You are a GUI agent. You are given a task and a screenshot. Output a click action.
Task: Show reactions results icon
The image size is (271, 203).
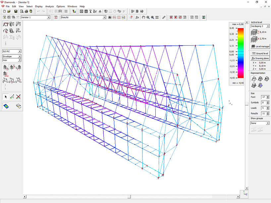pos(6,31)
